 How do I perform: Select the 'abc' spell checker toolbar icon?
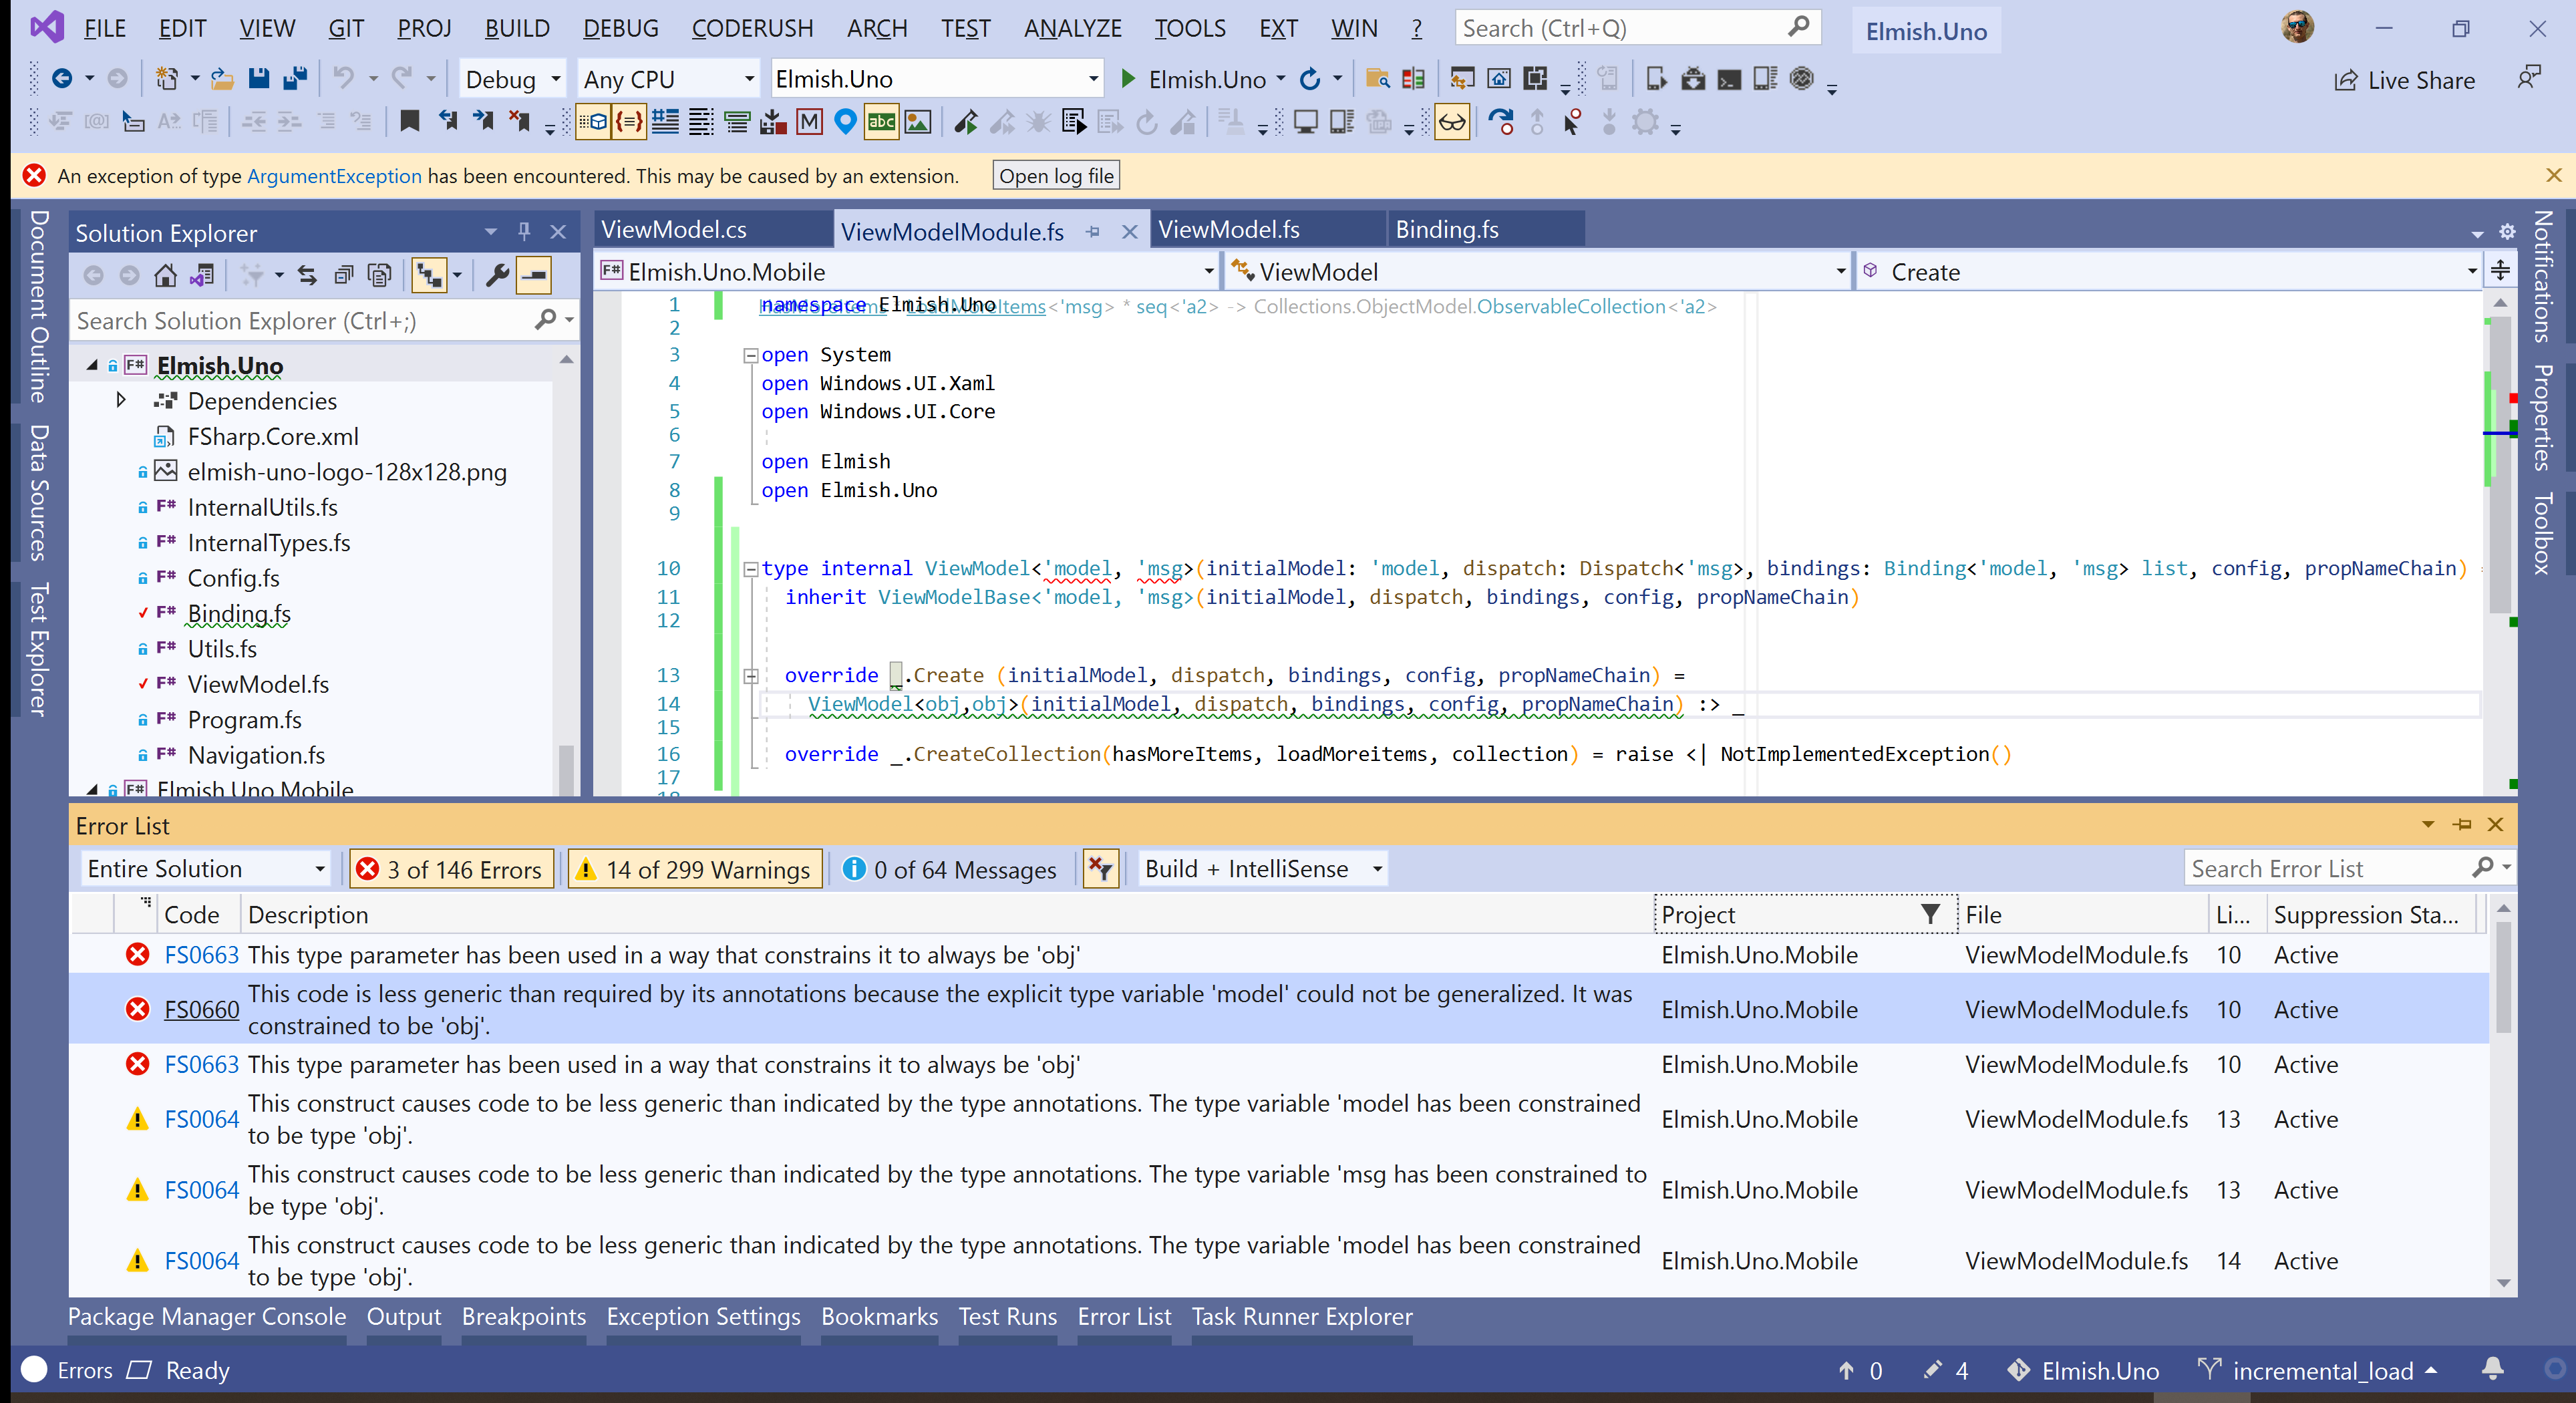click(881, 121)
